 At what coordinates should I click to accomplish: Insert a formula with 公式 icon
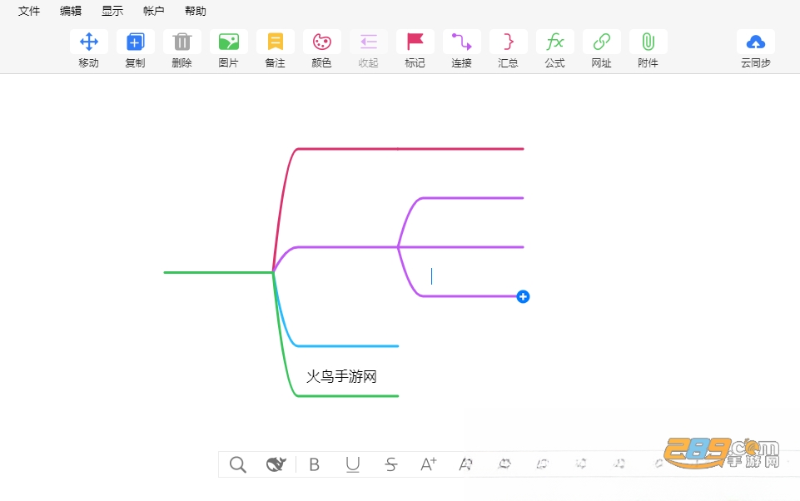click(x=555, y=42)
